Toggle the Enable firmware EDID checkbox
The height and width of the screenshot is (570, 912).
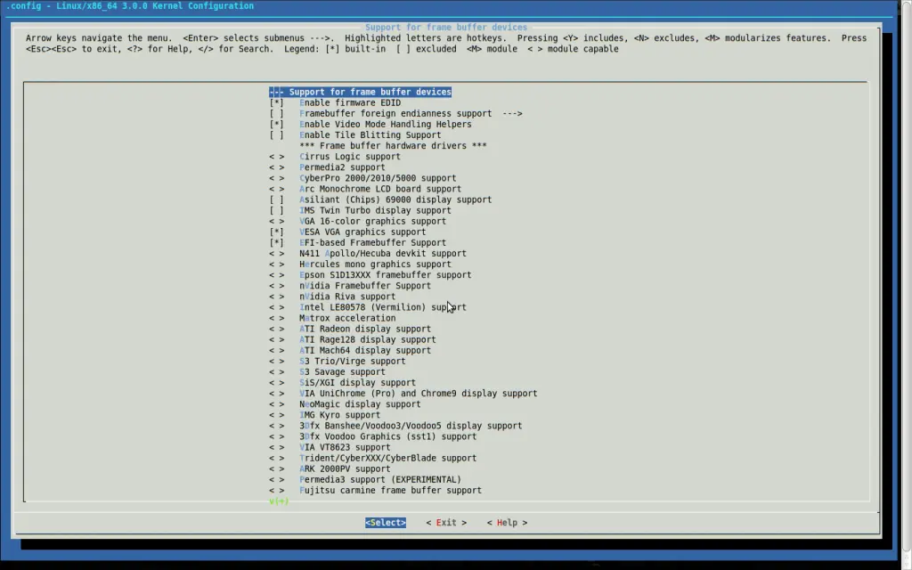coord(276,103)
